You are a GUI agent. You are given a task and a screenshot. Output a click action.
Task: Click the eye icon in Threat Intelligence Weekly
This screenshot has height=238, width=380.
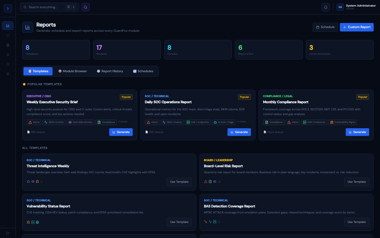(x=33, y=182)
